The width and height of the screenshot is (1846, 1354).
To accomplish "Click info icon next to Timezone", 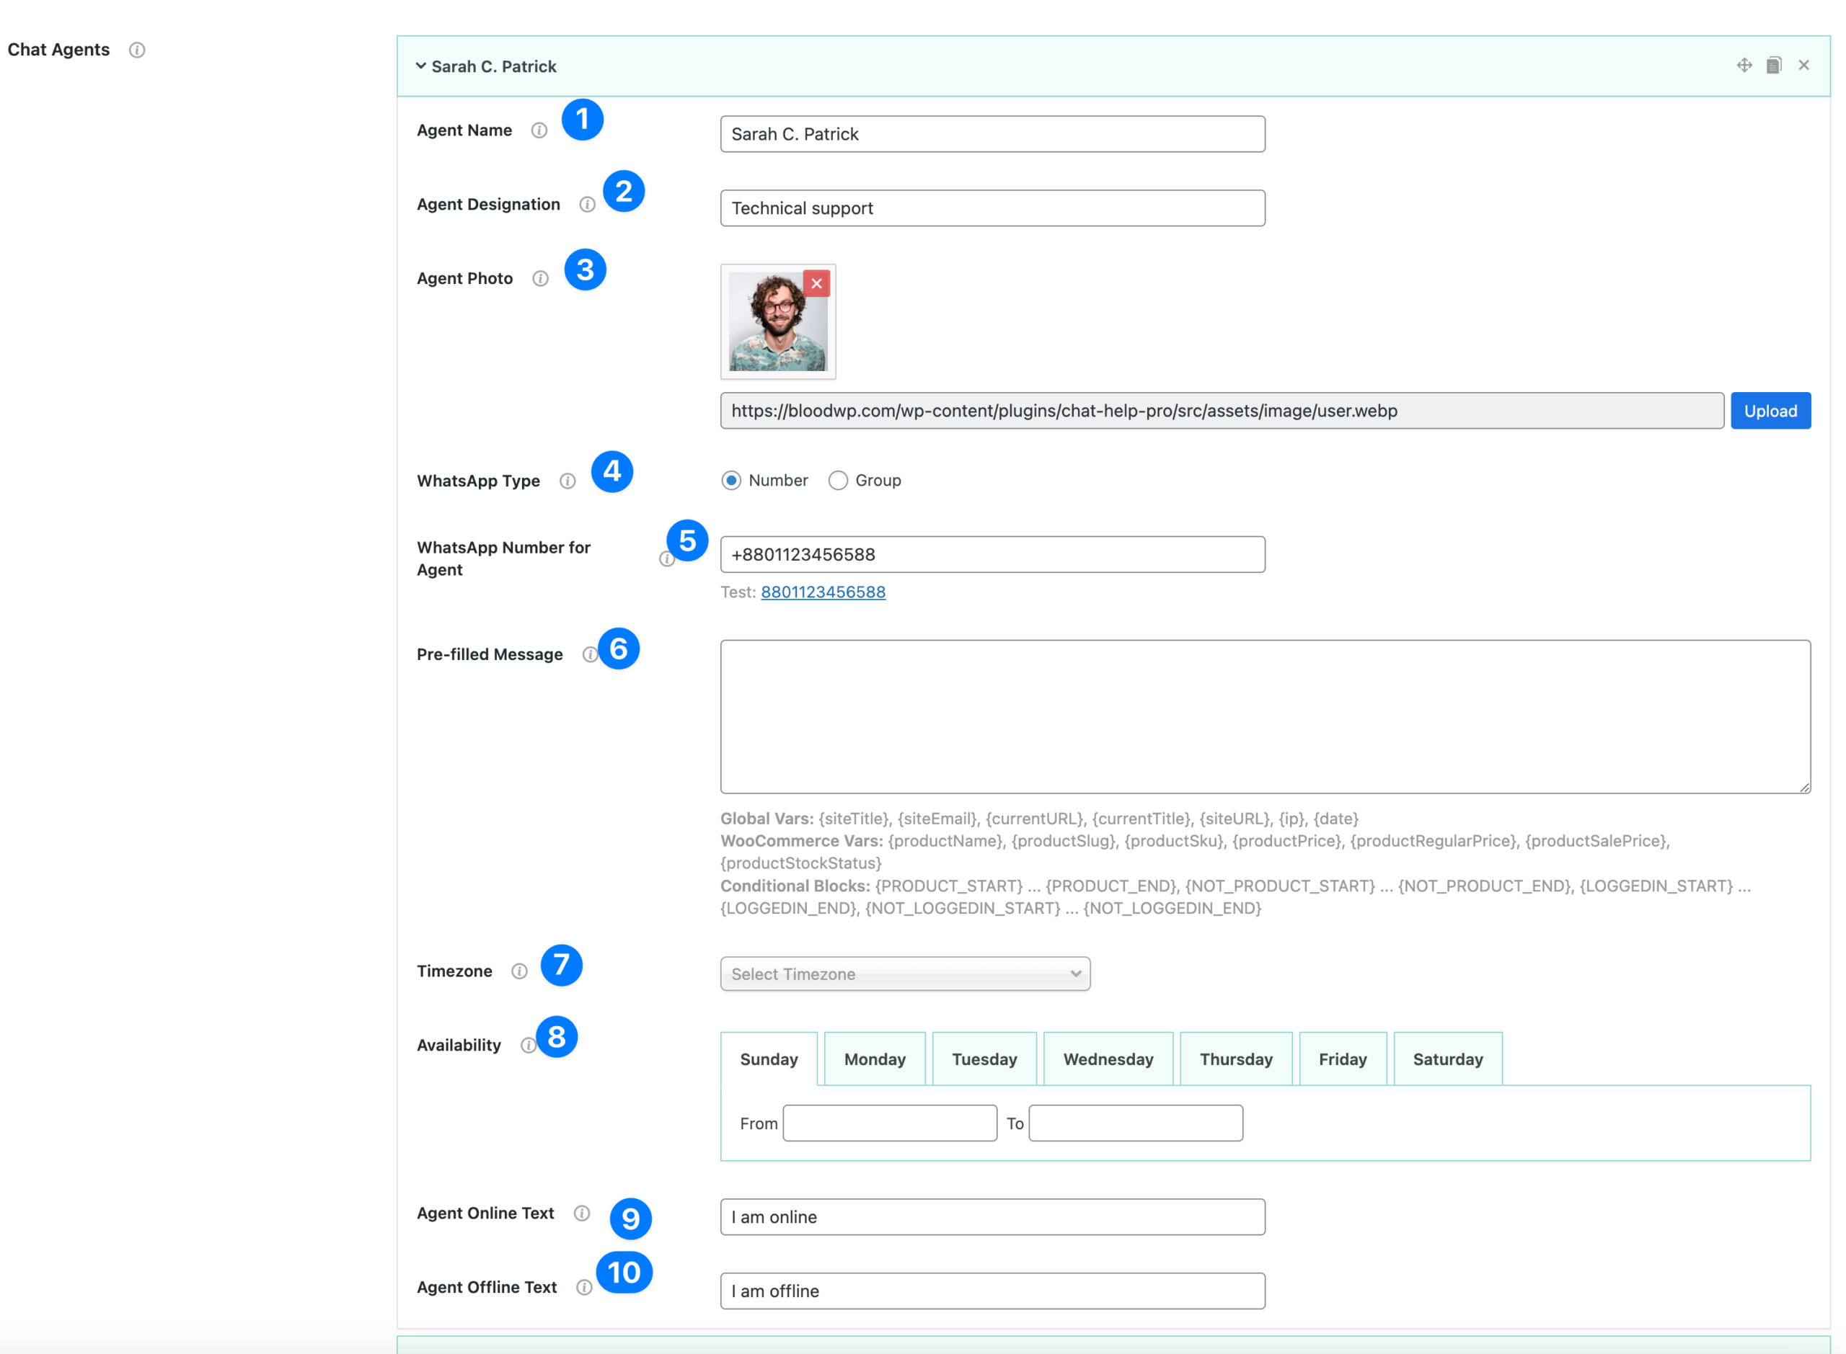I will click(519, 971).
